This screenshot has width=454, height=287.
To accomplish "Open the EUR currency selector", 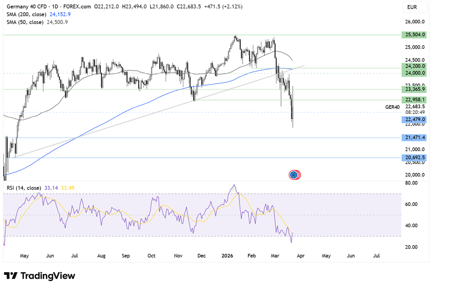I will 415,7.
